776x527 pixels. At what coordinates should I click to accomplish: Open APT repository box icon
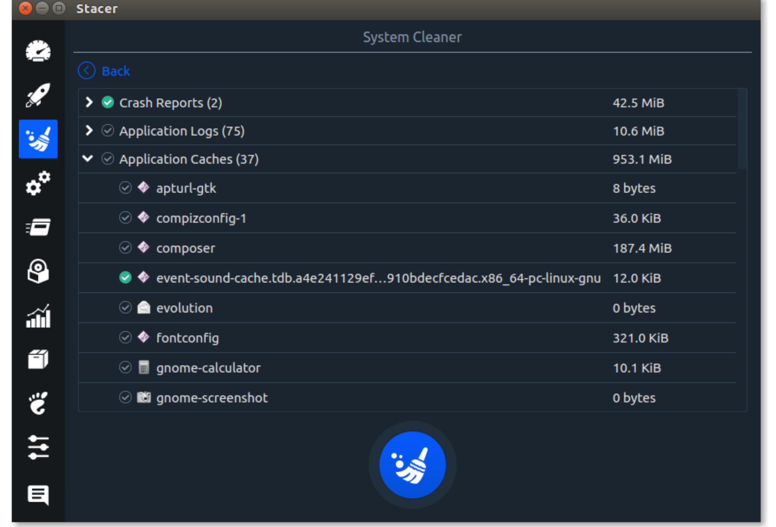coord(38,359)
